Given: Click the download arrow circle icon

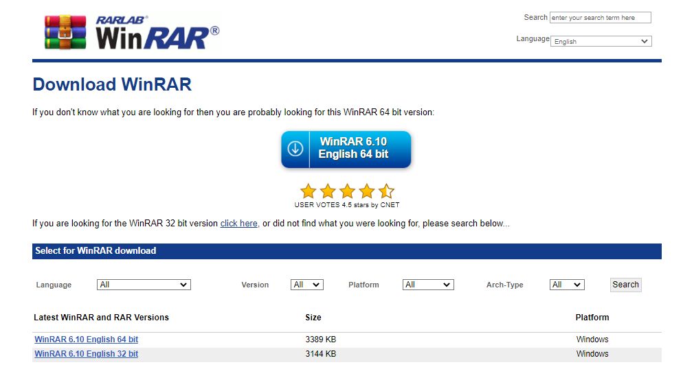Looking at the screenshot, I should [x=295, y=149].
